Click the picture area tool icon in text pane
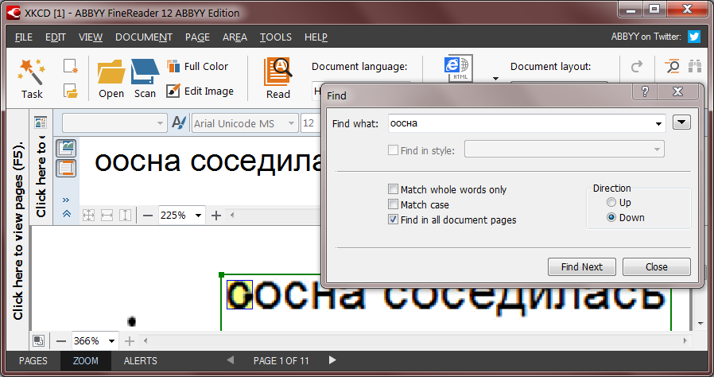Image resolution: width=714 pixels, height=377 pixels. click(66, 148)
